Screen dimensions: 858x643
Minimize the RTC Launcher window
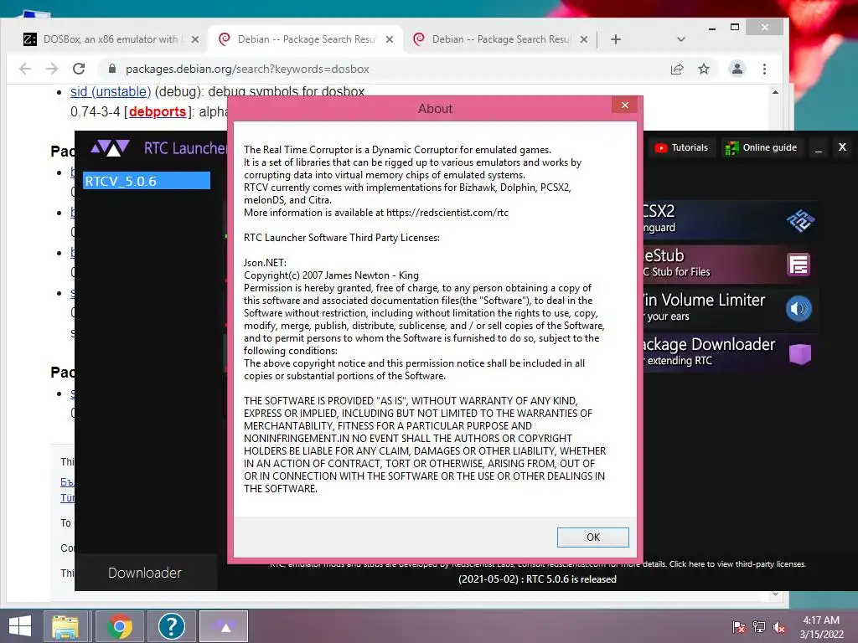point(818,147)
